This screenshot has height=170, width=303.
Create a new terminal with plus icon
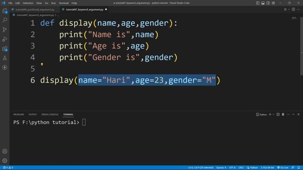point(270,114)
